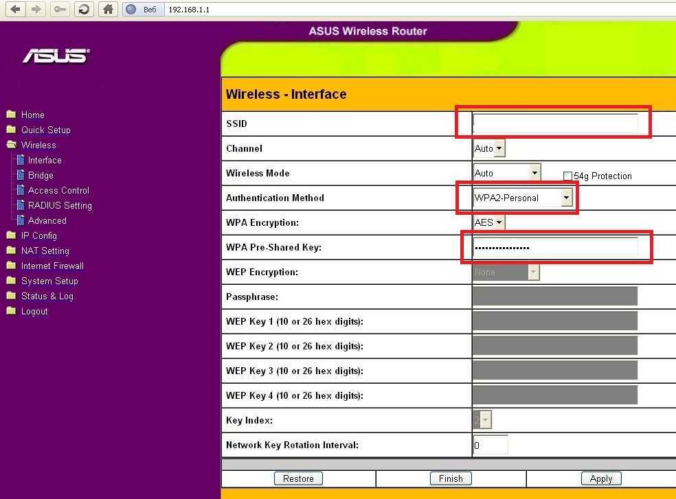Click the IP Config folder icon
Screen dimensions: 676x499
click(x=11, y=235)
